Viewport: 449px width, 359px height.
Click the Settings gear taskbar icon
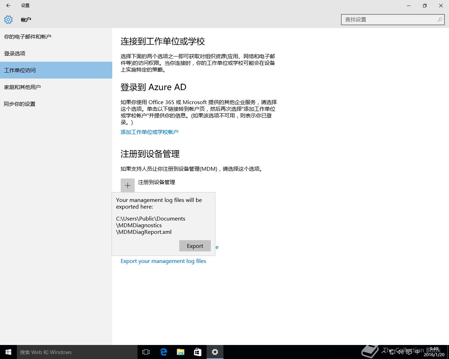[215, 352]
